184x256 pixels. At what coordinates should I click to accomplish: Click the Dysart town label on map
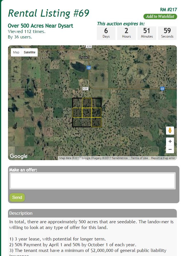(84, 57)
